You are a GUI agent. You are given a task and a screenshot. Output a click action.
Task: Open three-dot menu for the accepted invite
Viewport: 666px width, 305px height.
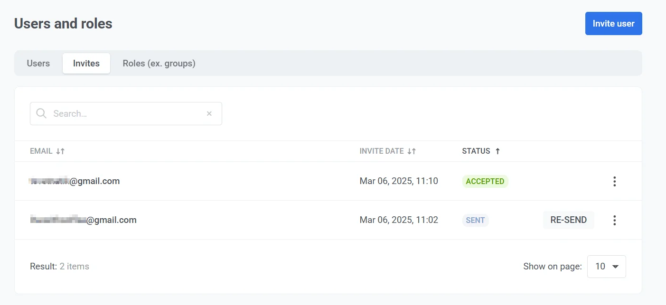(614, 181)
